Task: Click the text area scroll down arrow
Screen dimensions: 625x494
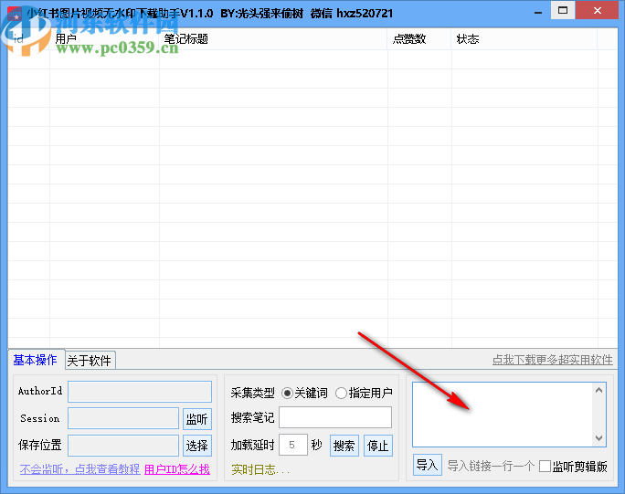Action: point(599,438)
